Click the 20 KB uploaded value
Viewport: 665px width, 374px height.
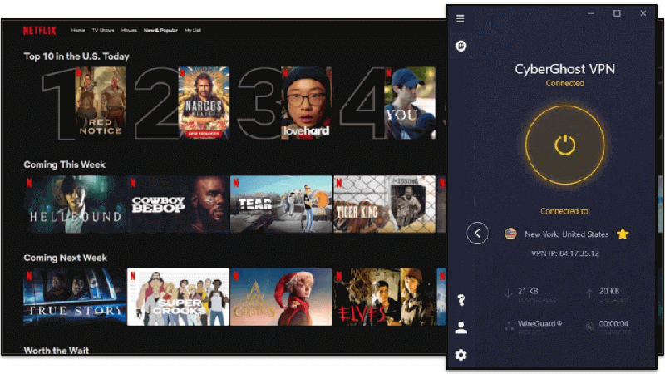[609, 292]
